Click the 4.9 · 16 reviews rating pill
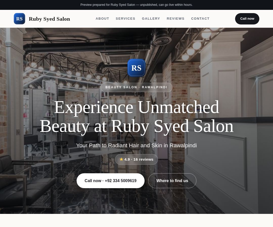273x227 pixels. [136, 159]
